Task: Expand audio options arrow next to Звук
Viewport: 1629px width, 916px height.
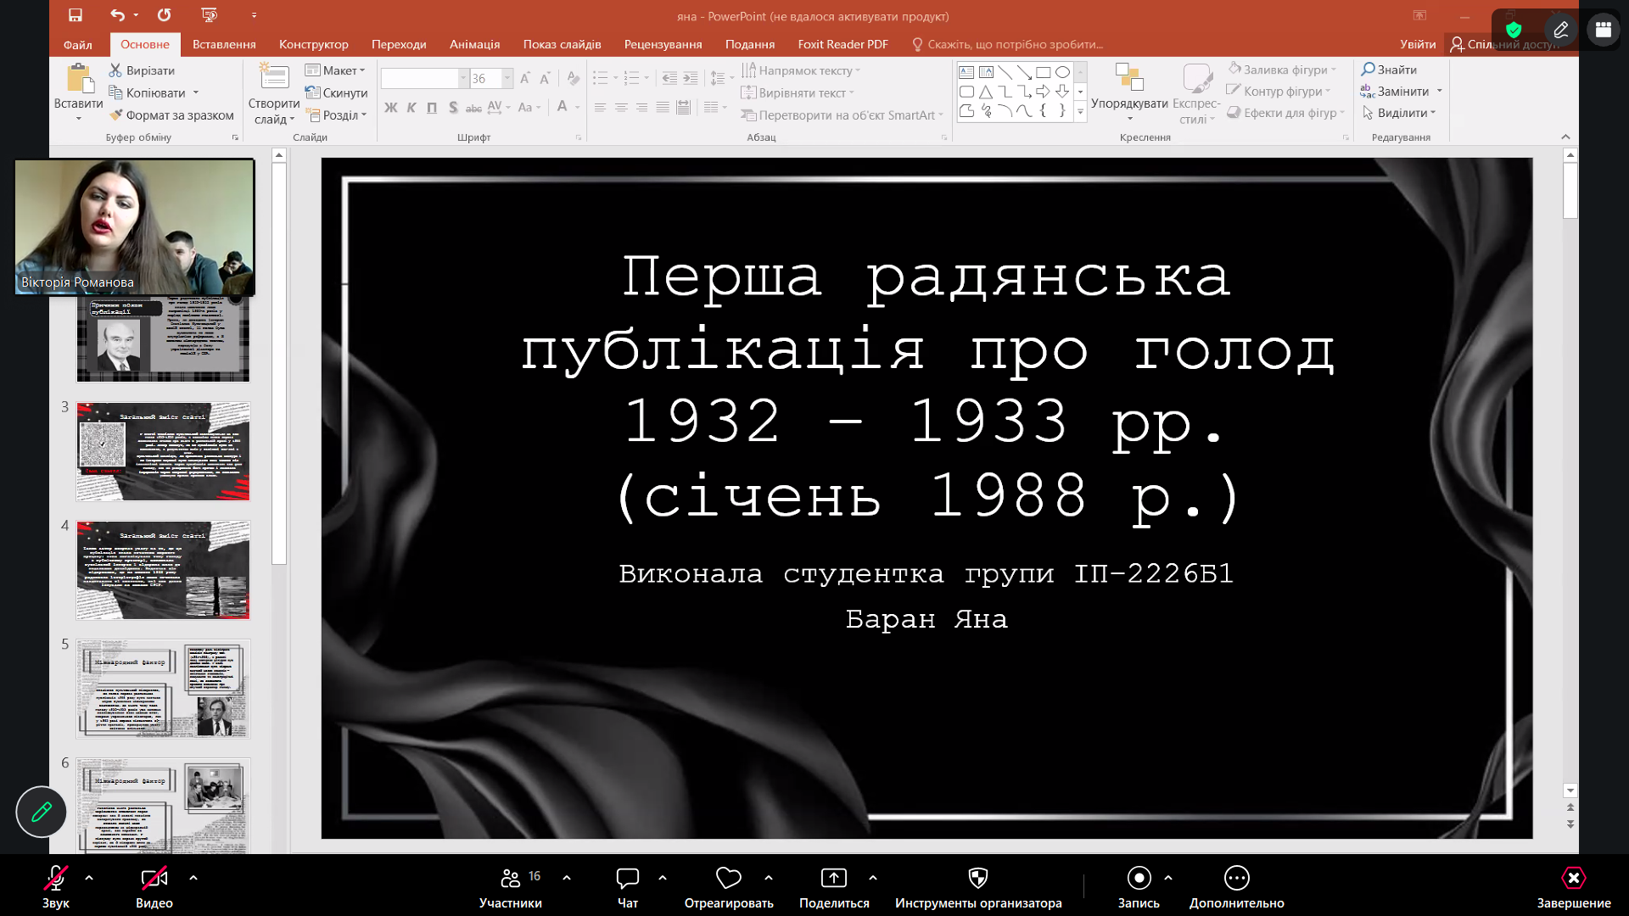Action: pos(89,878)
